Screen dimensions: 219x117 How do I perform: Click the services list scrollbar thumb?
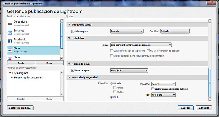click(x=62, y=36)
